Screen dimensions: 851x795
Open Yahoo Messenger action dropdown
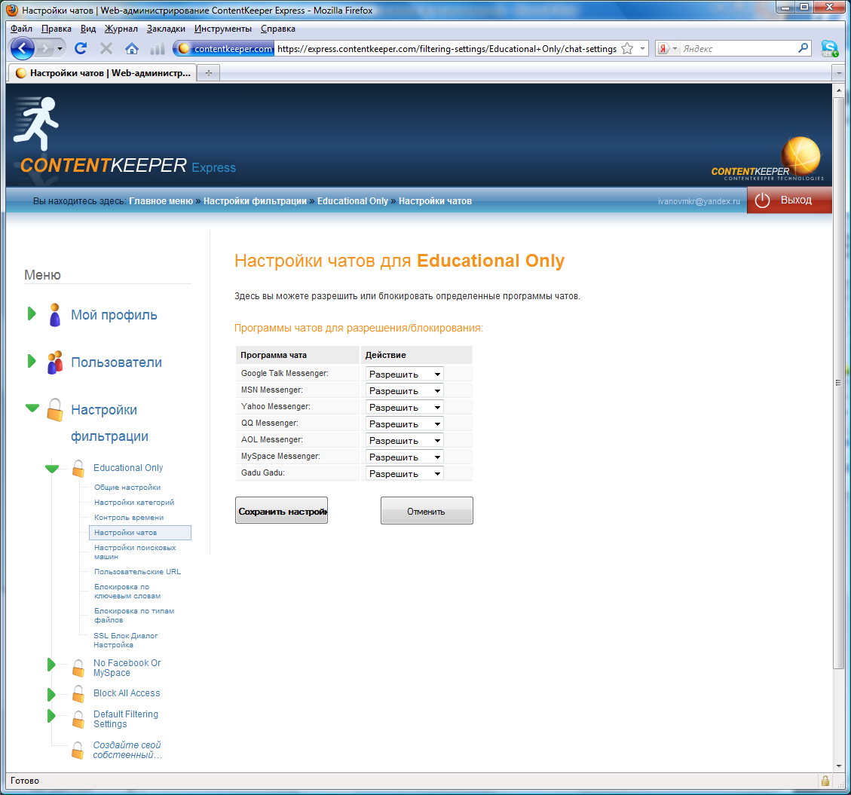[x=404, y=407]
